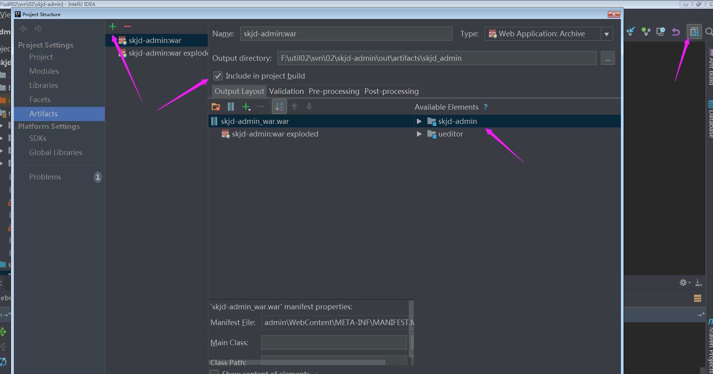Click the artifact Name input field

click(346, 34)
